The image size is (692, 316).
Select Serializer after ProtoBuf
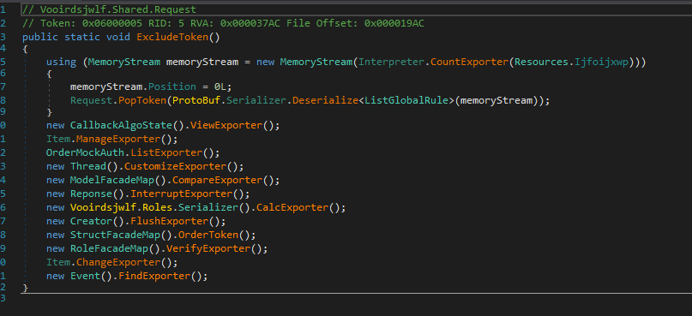(256, 100)
